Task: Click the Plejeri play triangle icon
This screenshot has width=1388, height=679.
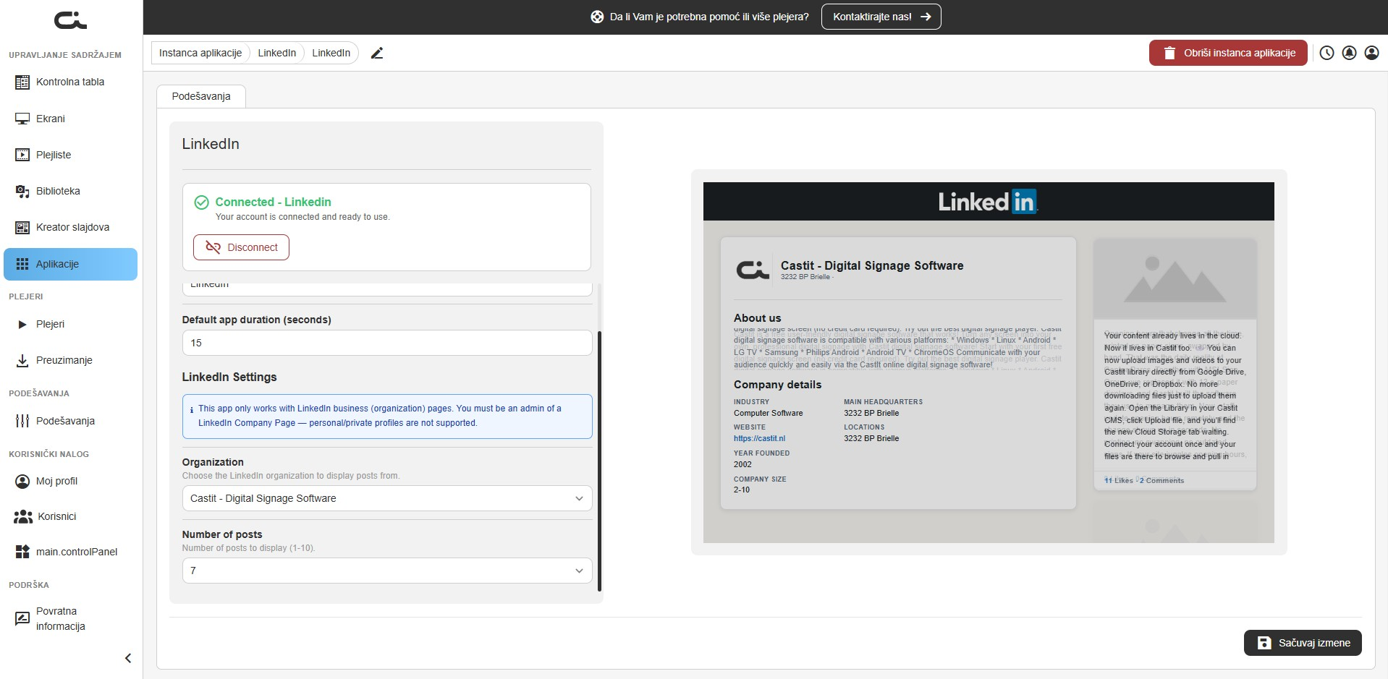Action: click(22, 324)
